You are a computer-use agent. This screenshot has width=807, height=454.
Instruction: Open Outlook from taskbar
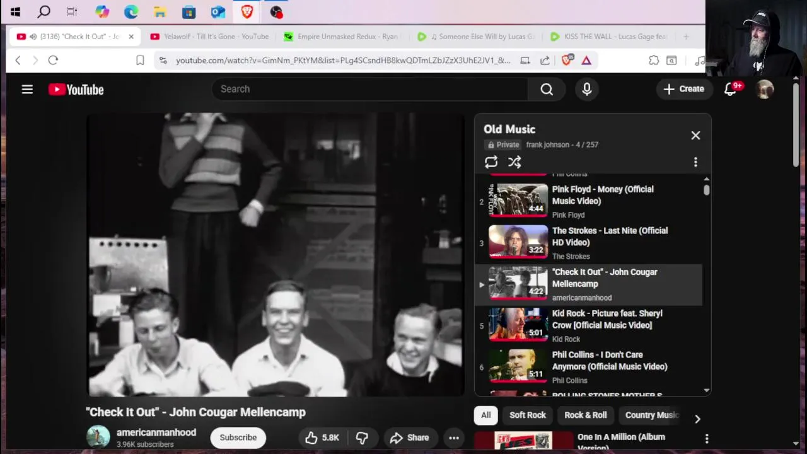pos(218,11)
